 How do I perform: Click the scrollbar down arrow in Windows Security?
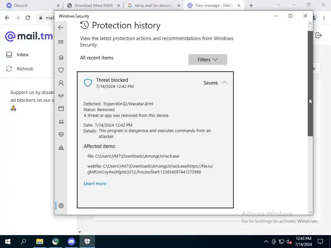[x=310, y=212]
